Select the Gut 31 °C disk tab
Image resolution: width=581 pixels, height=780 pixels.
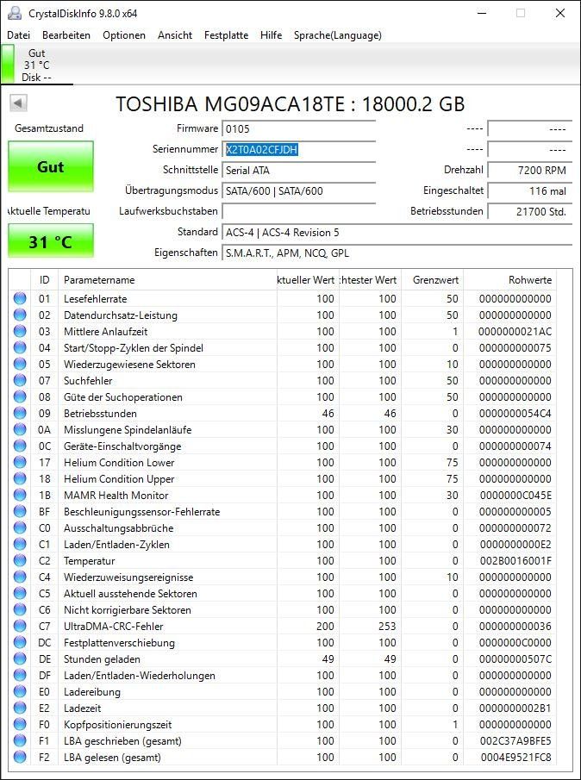(37, 65)
